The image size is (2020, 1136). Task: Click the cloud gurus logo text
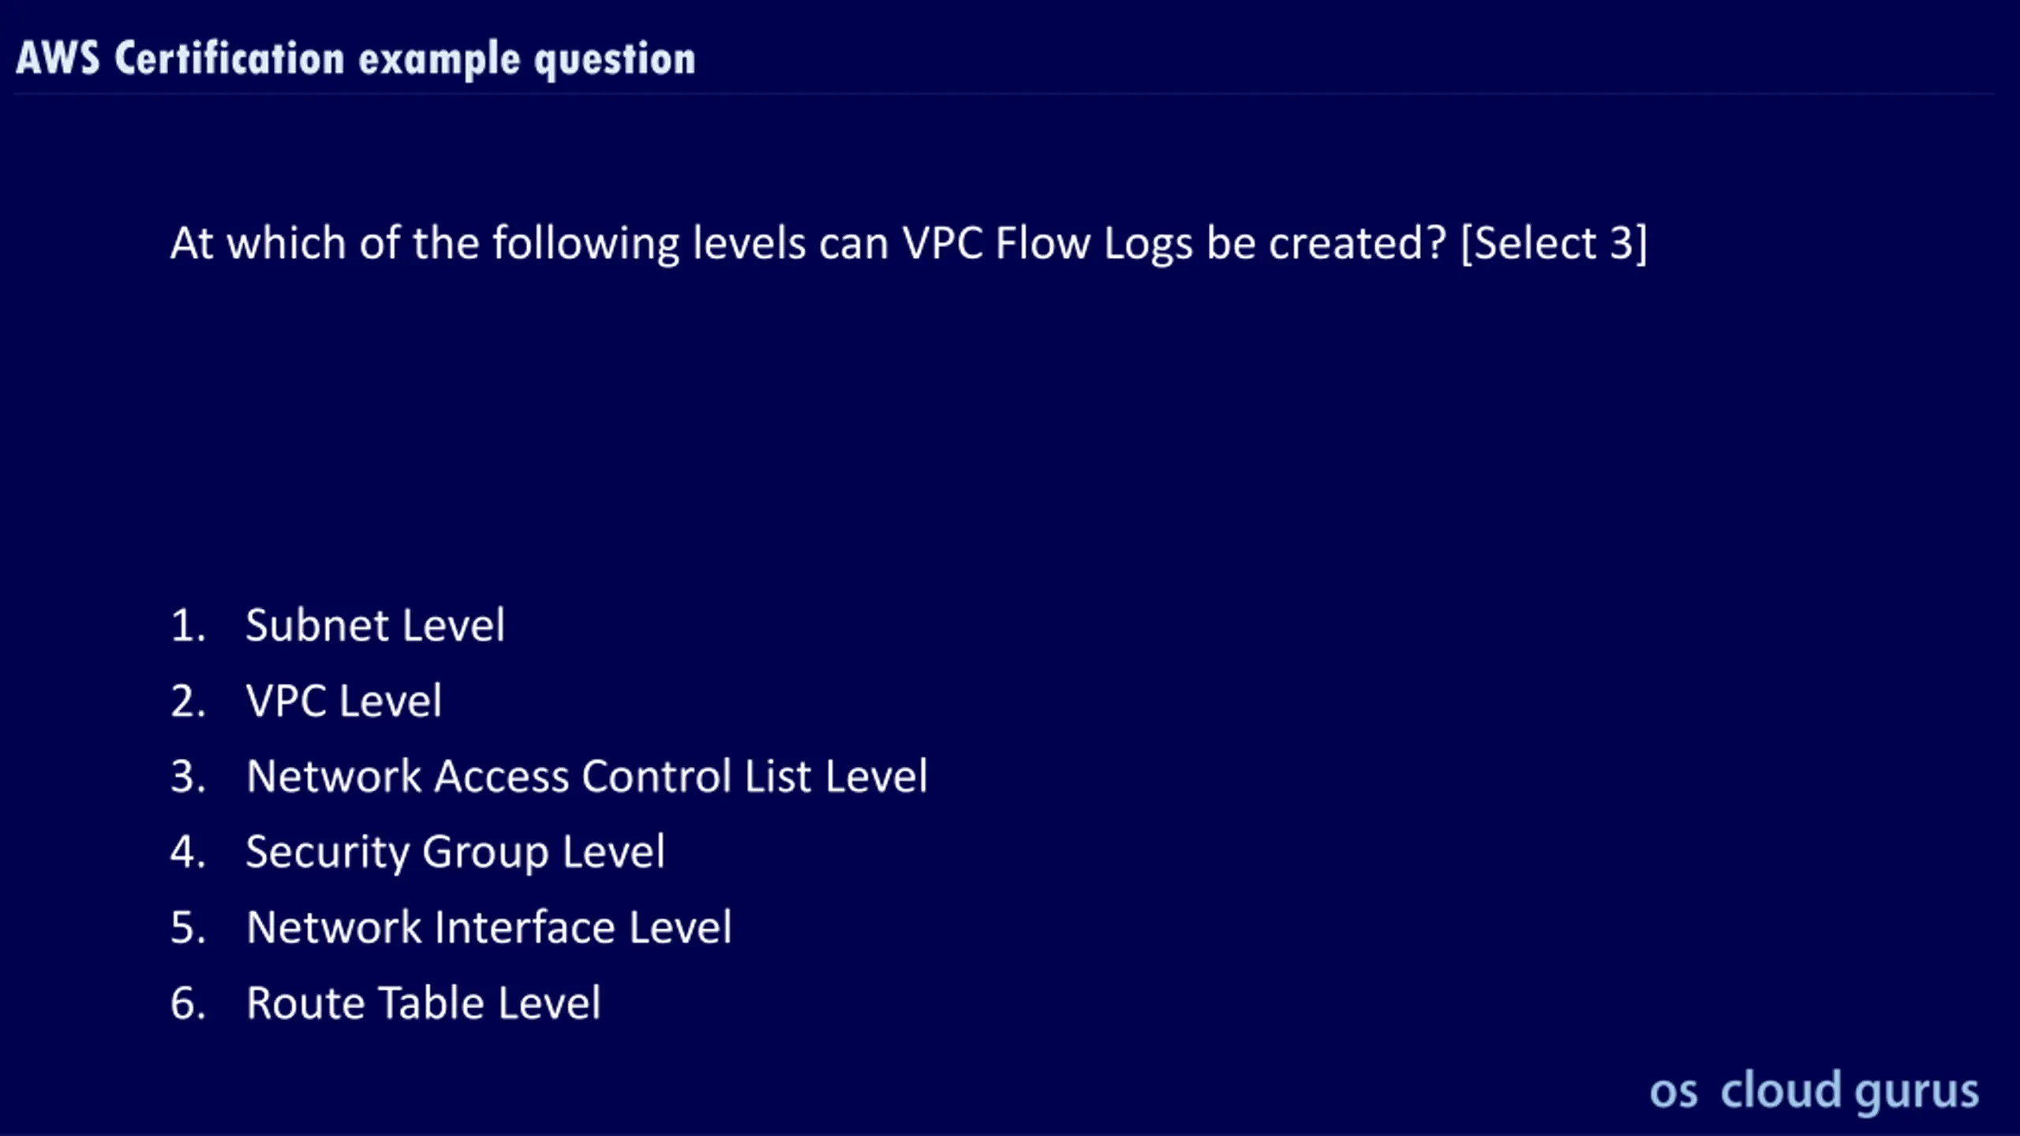[x=1849, y=1091]
